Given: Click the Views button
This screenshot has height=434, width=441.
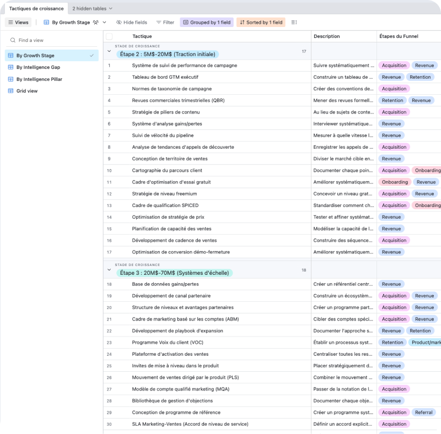Looking at the screenshot, I should click(19, 22).
